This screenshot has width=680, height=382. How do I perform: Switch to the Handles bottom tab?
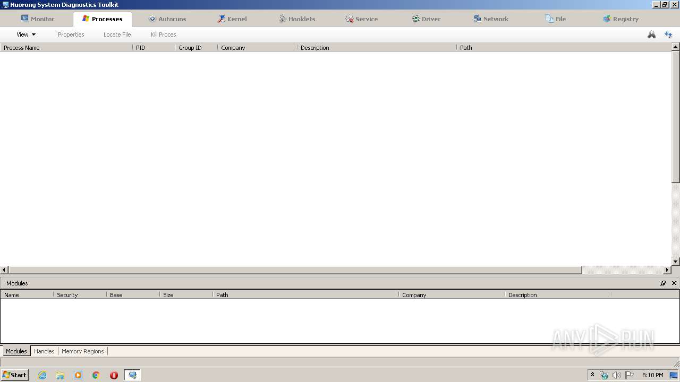[x=44, y=351]
